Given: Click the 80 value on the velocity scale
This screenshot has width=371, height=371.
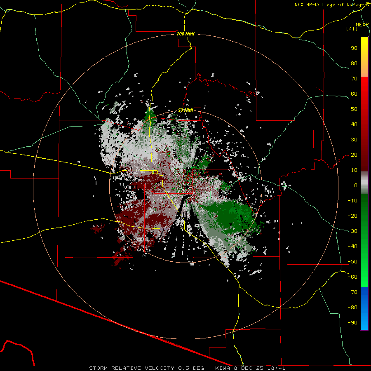Looking at the screenshot, I should [x=354, y=63].
